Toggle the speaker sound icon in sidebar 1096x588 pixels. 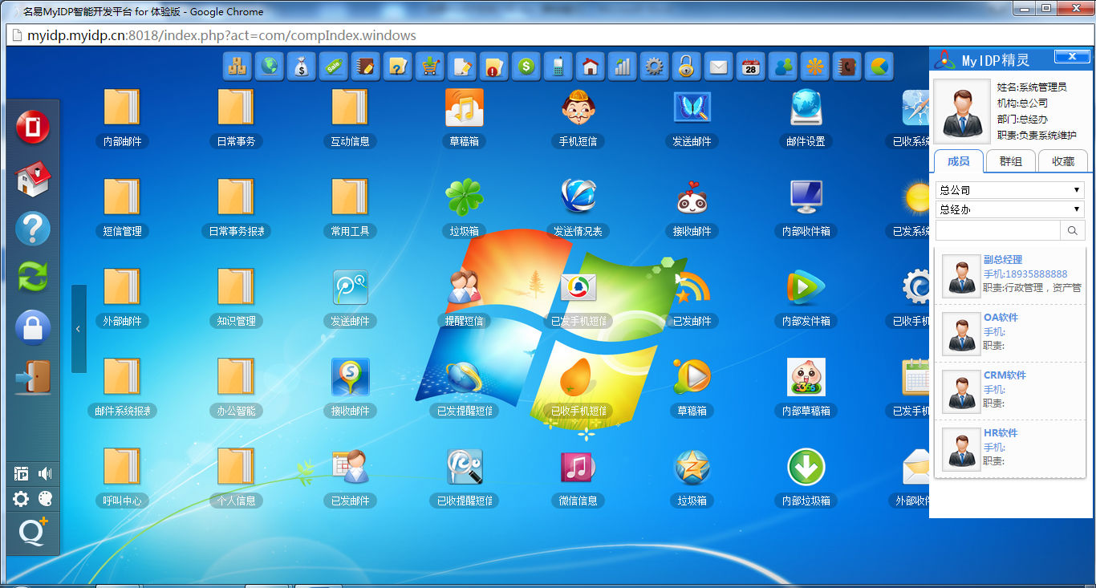tap(45, 473)
